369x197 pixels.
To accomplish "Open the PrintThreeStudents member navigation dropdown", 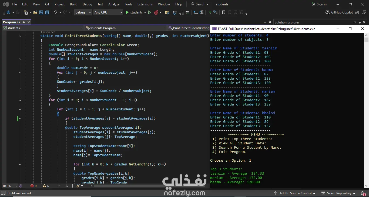I will (x=189, y=28).
